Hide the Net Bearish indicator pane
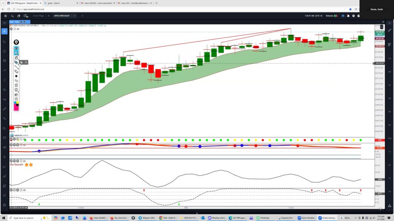Viewport: 394px width, 221px height. pyautogui.click(x=24, y=161)
